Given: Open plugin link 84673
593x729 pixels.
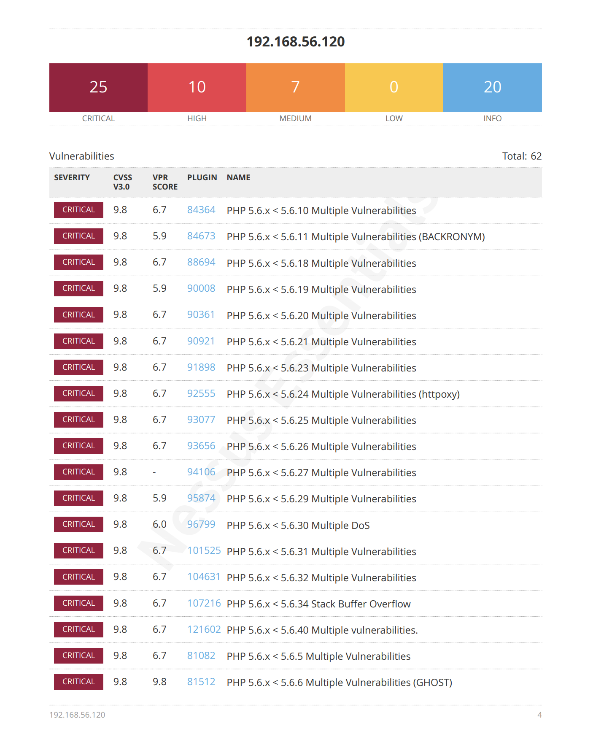Looking at the screenshot, I should point(201,236).
